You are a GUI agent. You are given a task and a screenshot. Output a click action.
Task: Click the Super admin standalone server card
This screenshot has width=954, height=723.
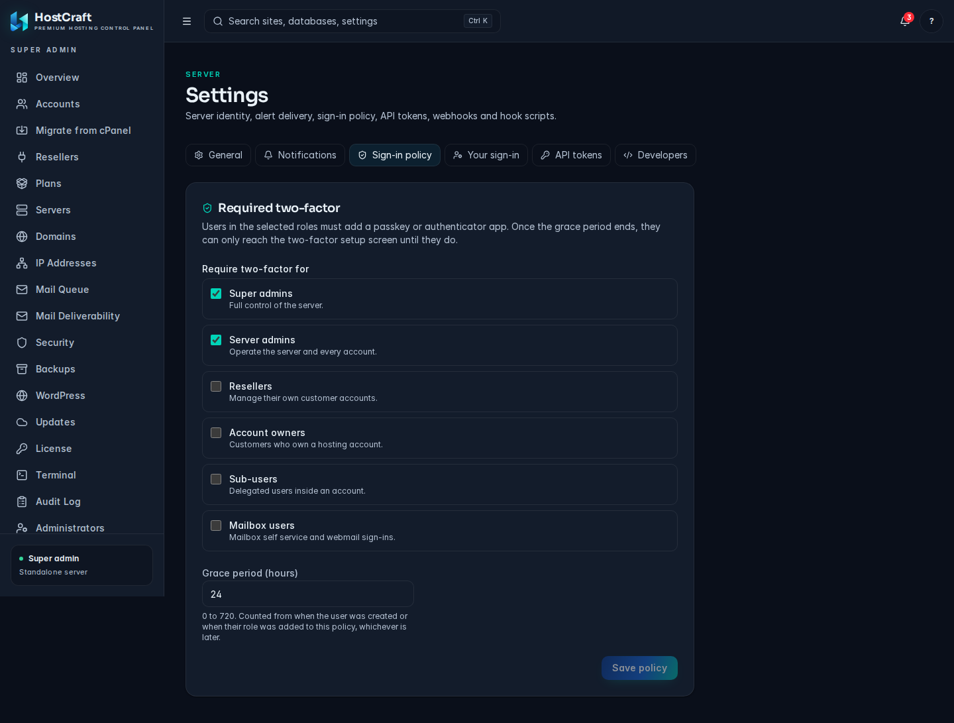(82, 565)
